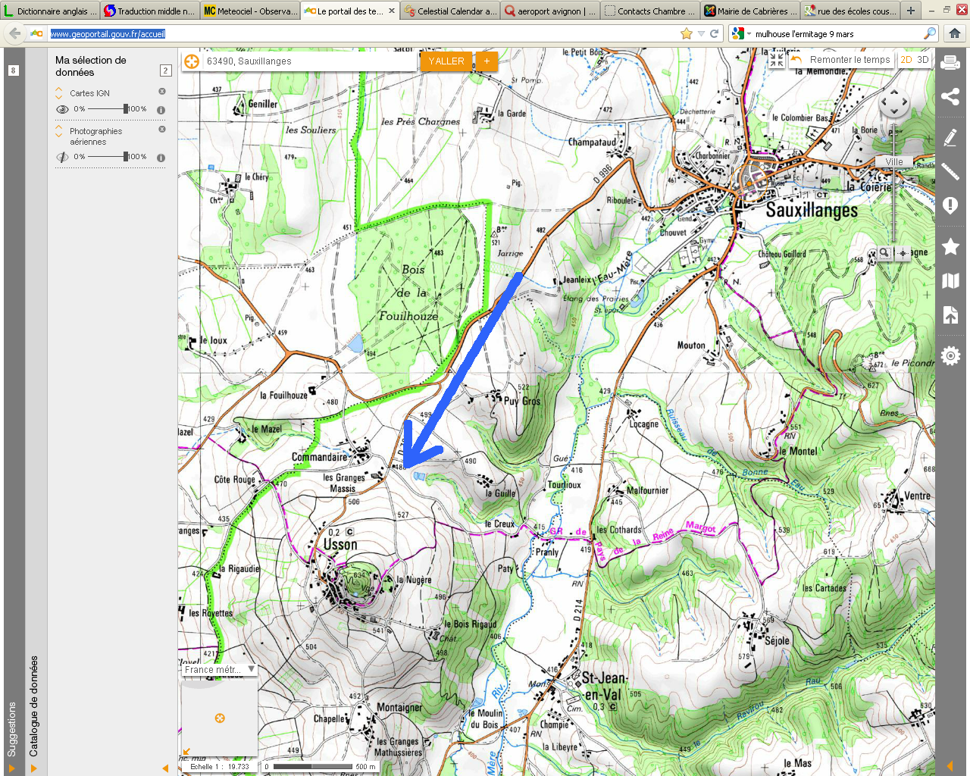Expand the Catalogue de données panel

[x=33, y=705]
